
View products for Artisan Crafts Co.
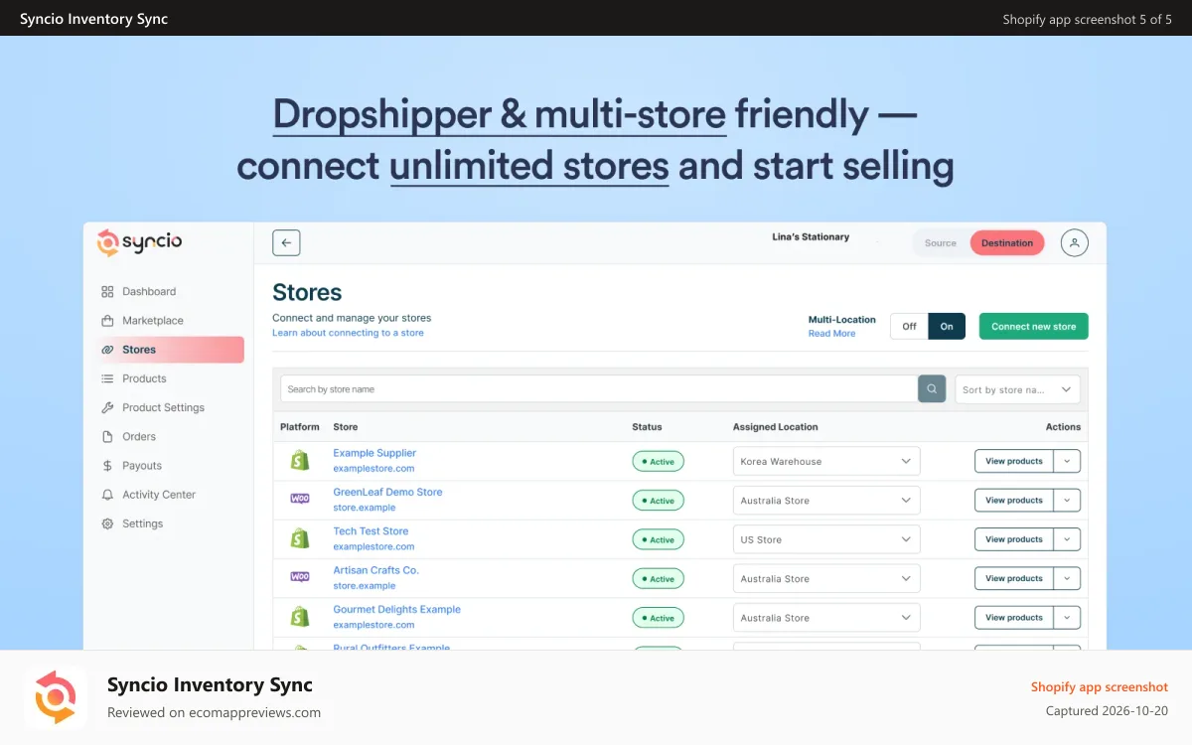1014,578
